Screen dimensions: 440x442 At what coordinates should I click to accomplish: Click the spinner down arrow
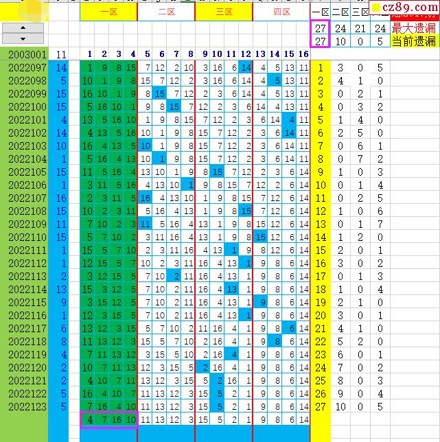[23, 40]
